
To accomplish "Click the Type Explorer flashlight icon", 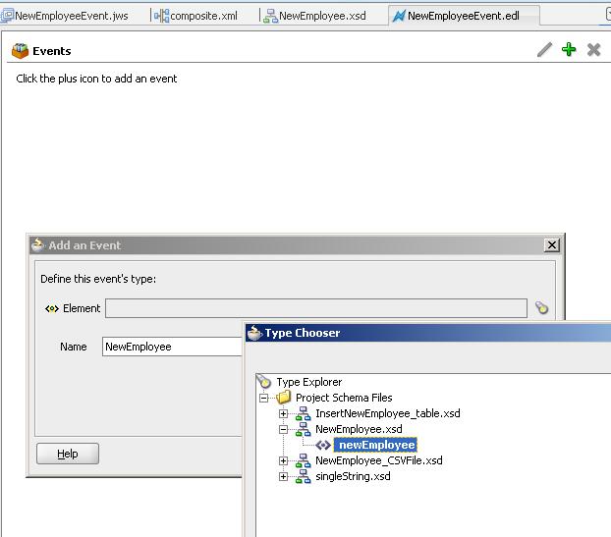I will pyautogui.click(x=264, y=381).
